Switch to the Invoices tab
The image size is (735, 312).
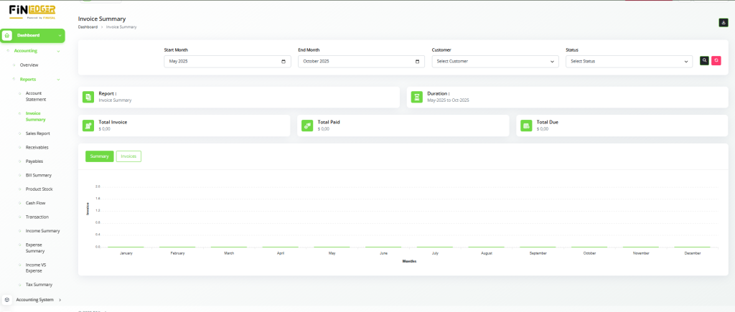tap(128, 156)
